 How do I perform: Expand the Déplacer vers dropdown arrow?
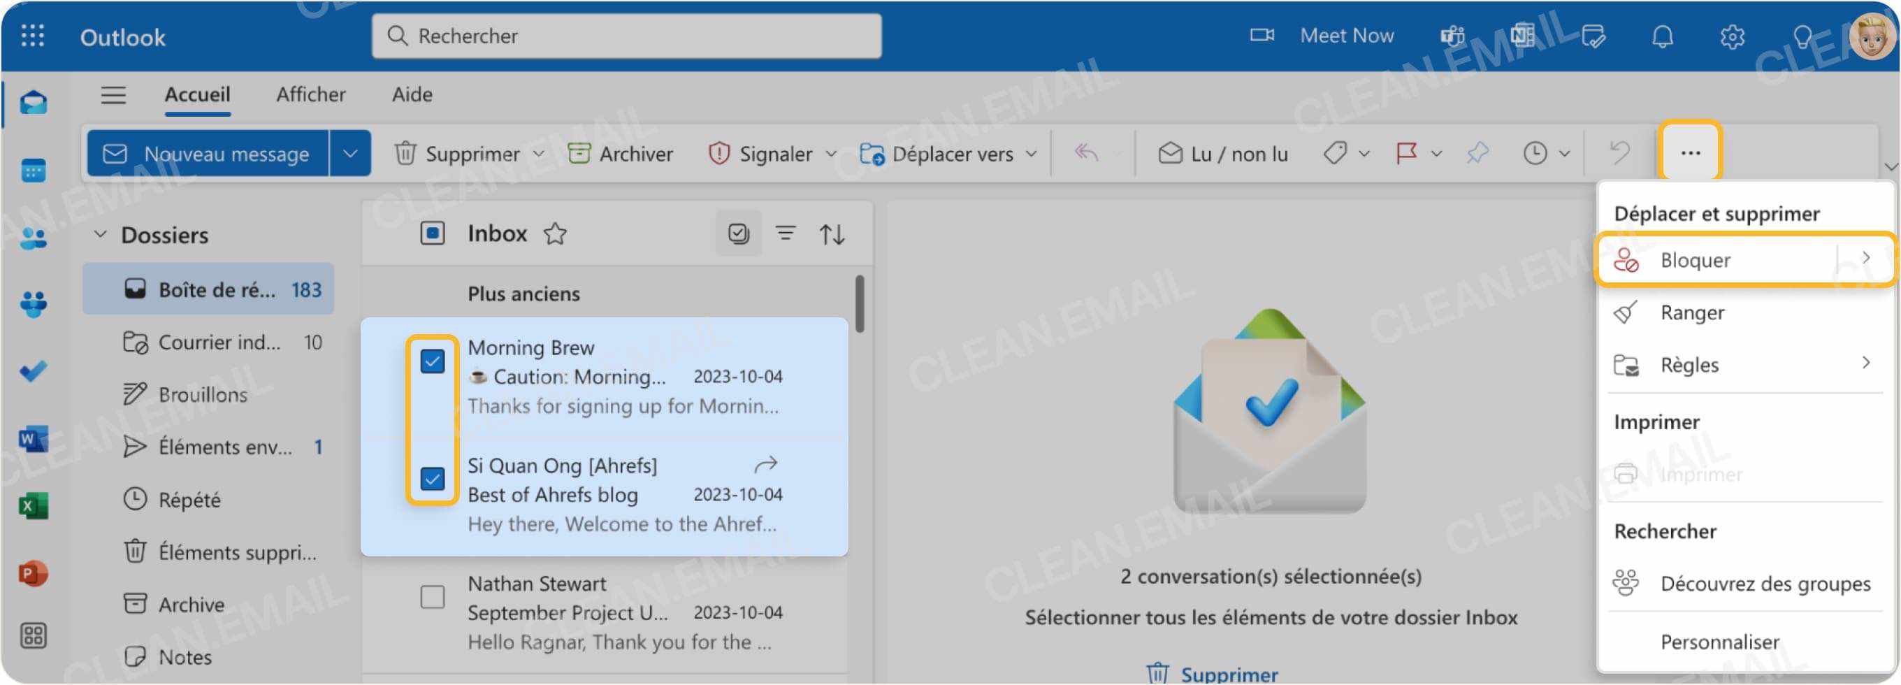pyautogui.click(x=1031, y=154)
